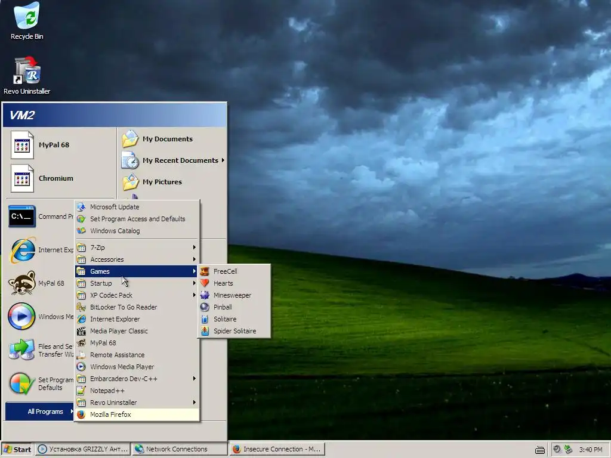Screen dimensions: 611x458
Task: Launch Hearts from Games submenu
Action: point(234,283)
